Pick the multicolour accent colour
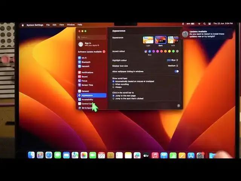The height and width of the screenshot is (181, 241). [x=146, y=51]
